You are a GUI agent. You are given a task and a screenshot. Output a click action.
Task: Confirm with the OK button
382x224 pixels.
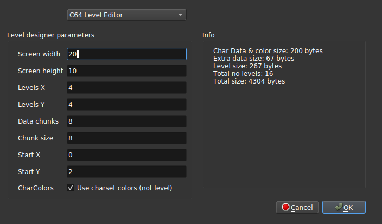pyautogui.click(x=344, y=207)
